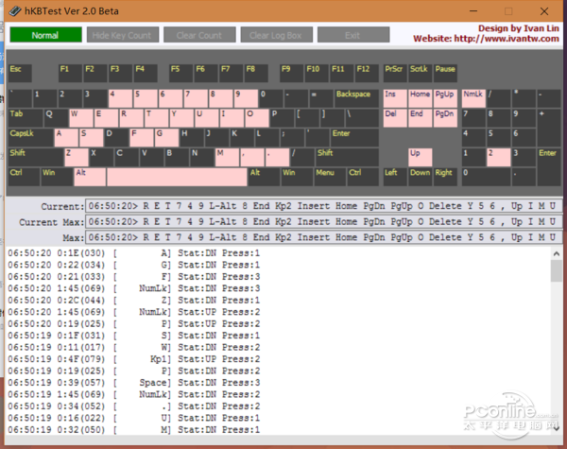The image size is (567, 449).
Task: Click the Pause key tile
Action: (x=445, y=73)
